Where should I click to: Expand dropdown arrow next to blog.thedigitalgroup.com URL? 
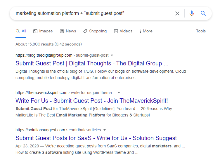click(112, 55)
